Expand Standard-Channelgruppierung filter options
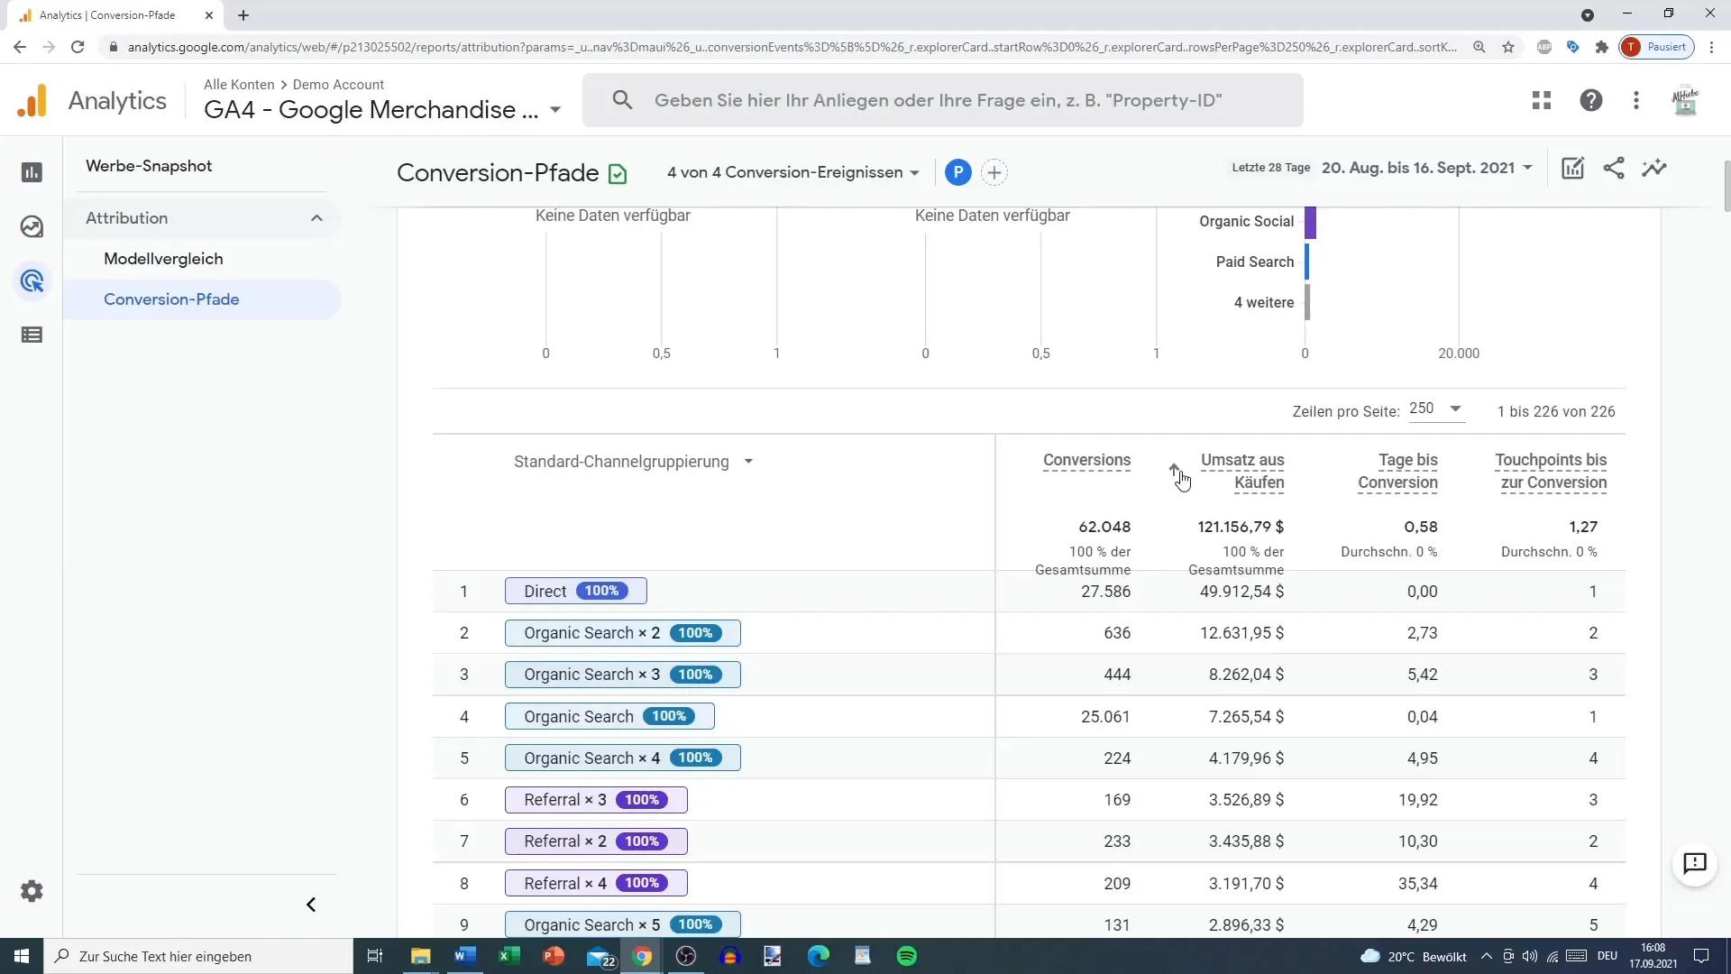This screenshot has height=974, width=1731. click(x=749, y=462)
